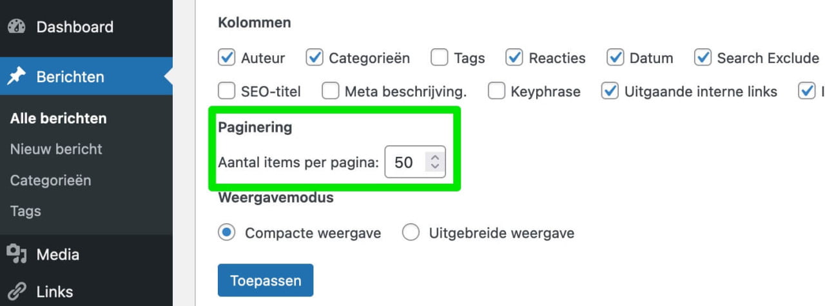Click the Berichten pushpin icon

pos(16,76)
